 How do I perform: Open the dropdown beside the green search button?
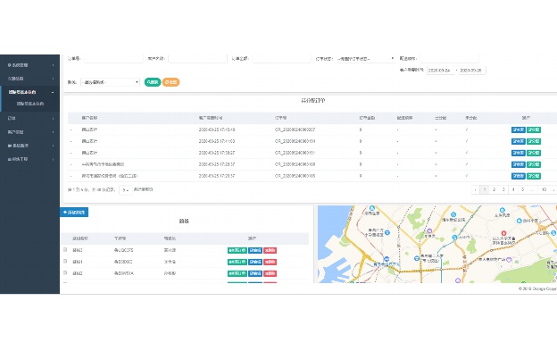pyautogui.click(x=110, y=82)
